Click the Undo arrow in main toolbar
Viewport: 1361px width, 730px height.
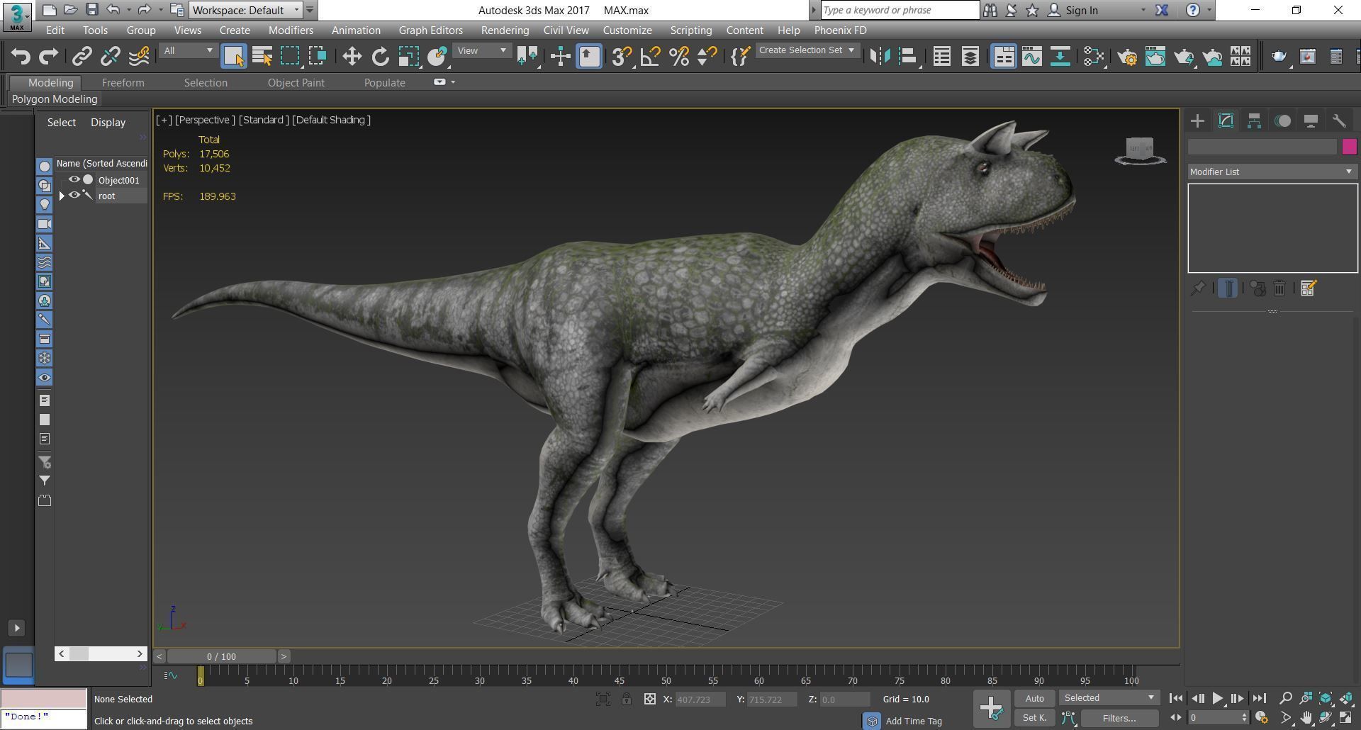coord(21,56)
